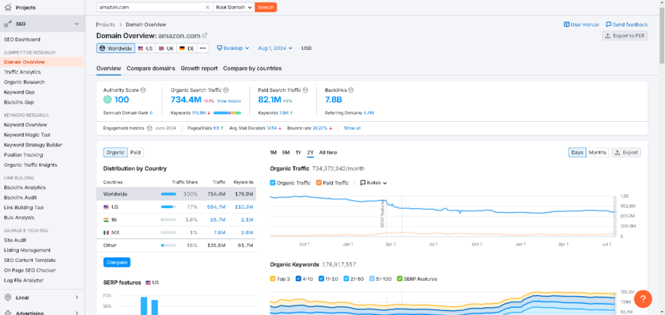Uncheck the Top 3 keywords checkbox
665x315 pixels.
pos(273,279)
